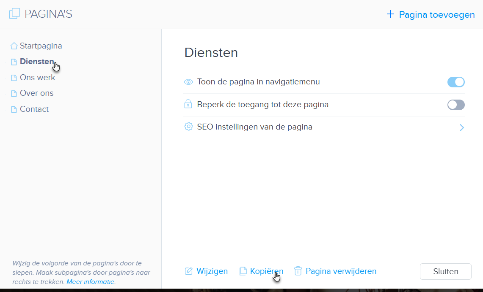Click Kopiëren to duplicate the page

coord(267,271)
